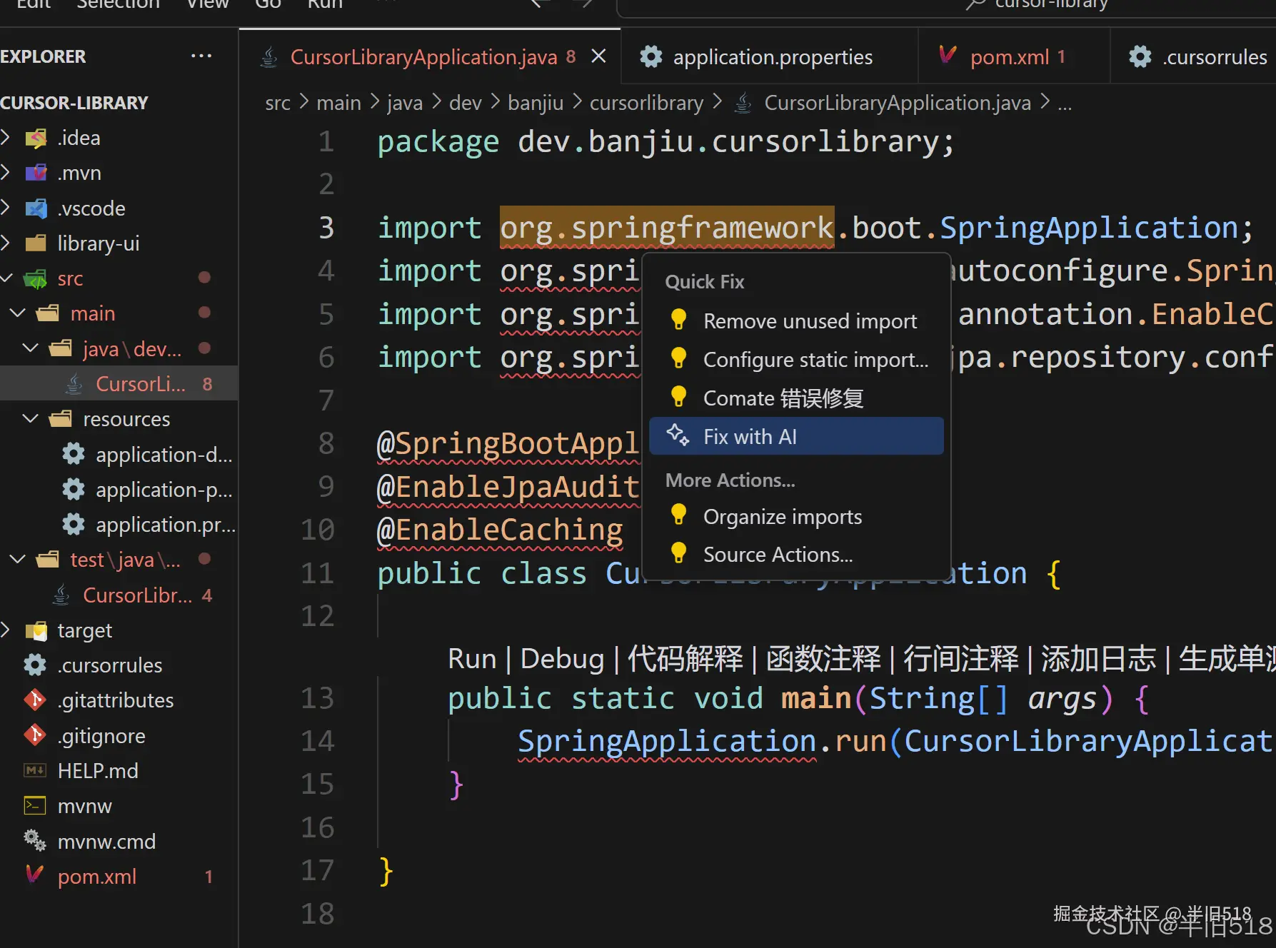Click the lightbulb beside Source Actions

pyautogui.click(x=678, y=554)
